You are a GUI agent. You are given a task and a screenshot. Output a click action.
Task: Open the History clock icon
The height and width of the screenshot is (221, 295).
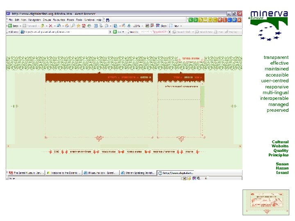(89, 26)
